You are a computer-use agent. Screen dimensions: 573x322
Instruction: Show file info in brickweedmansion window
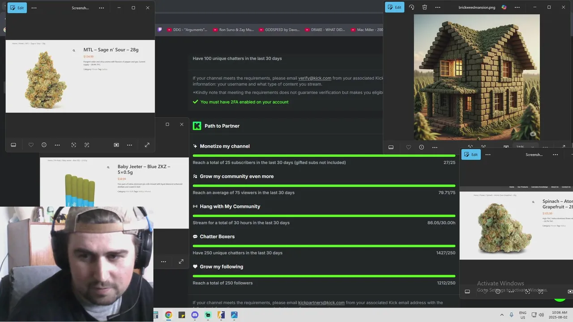[x=421, y=147]
